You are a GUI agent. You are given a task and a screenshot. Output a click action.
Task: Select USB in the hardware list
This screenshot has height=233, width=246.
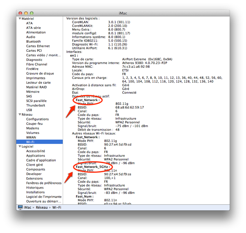pyautogui.click(x=29, y=110)
